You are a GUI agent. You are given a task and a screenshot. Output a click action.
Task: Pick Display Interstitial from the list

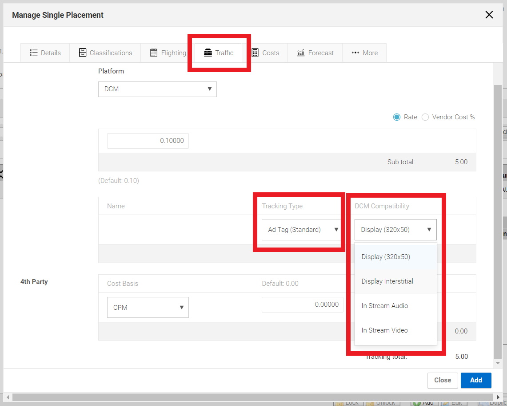pos(395,281)
